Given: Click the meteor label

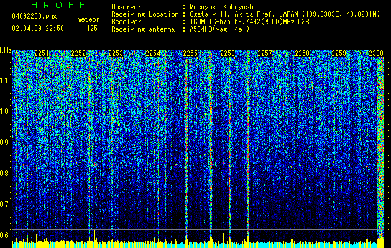Looking at the screenshot, I should (88, 19).
